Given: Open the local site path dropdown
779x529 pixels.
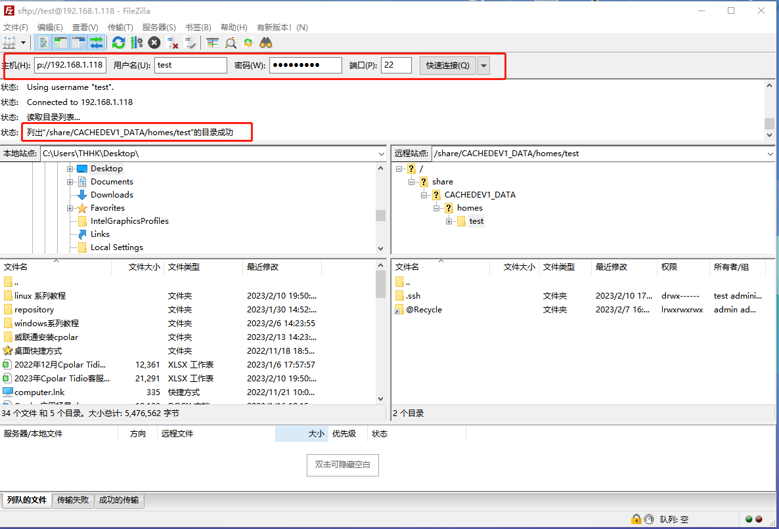Looking at the screenshot, I should pyautogui.click(x=381, y=154).
